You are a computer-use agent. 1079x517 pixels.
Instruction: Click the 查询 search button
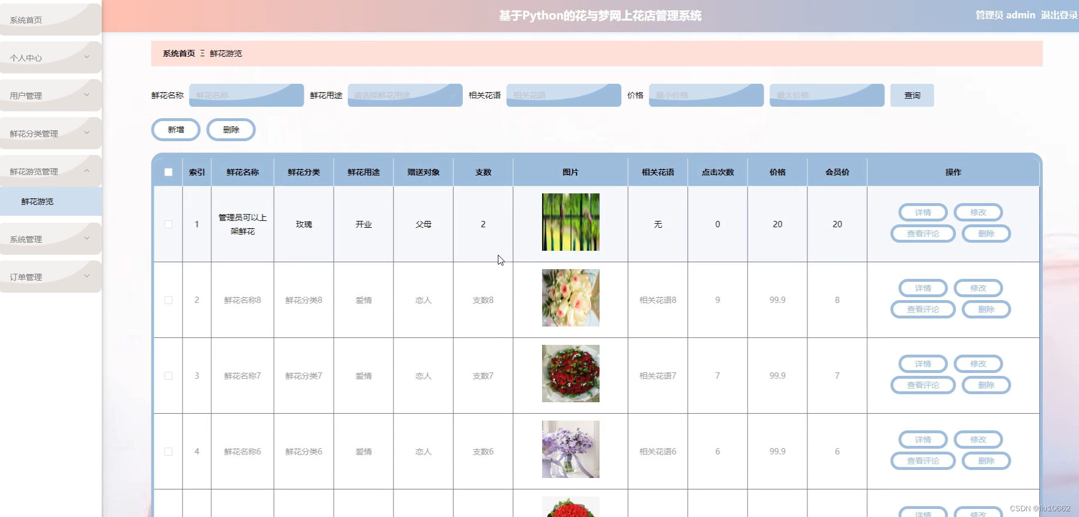911,95
